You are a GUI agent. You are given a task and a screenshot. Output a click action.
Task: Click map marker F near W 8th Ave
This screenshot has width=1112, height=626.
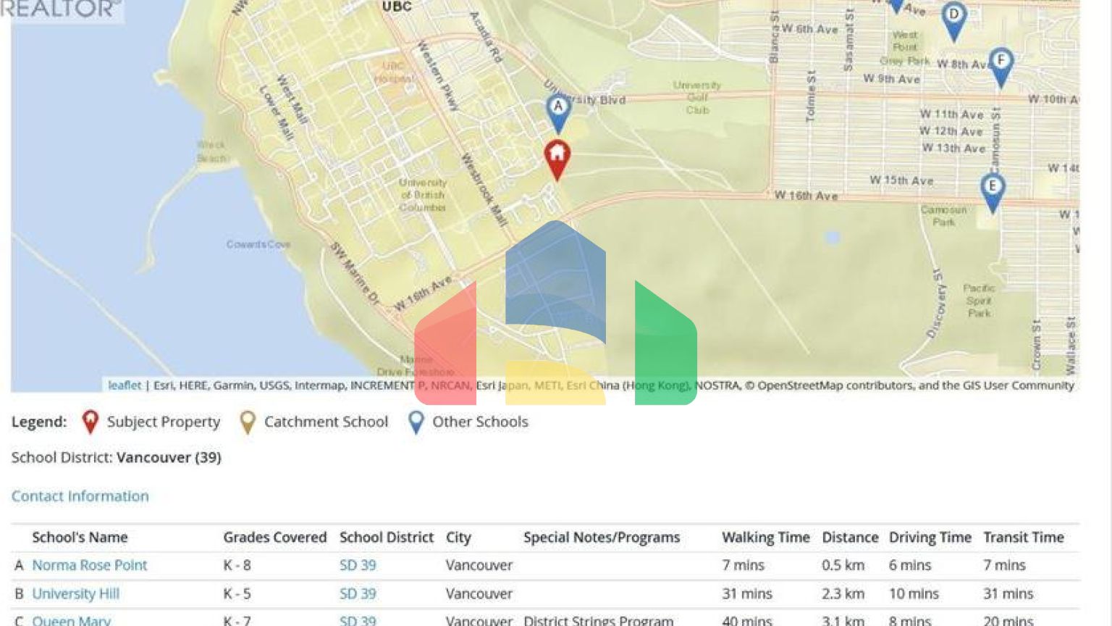[1001, 64]
